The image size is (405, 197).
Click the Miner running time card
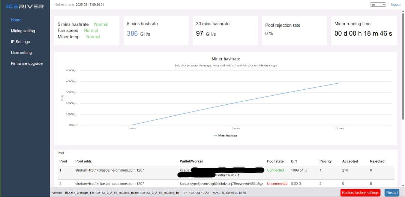[x=364, y=30]
